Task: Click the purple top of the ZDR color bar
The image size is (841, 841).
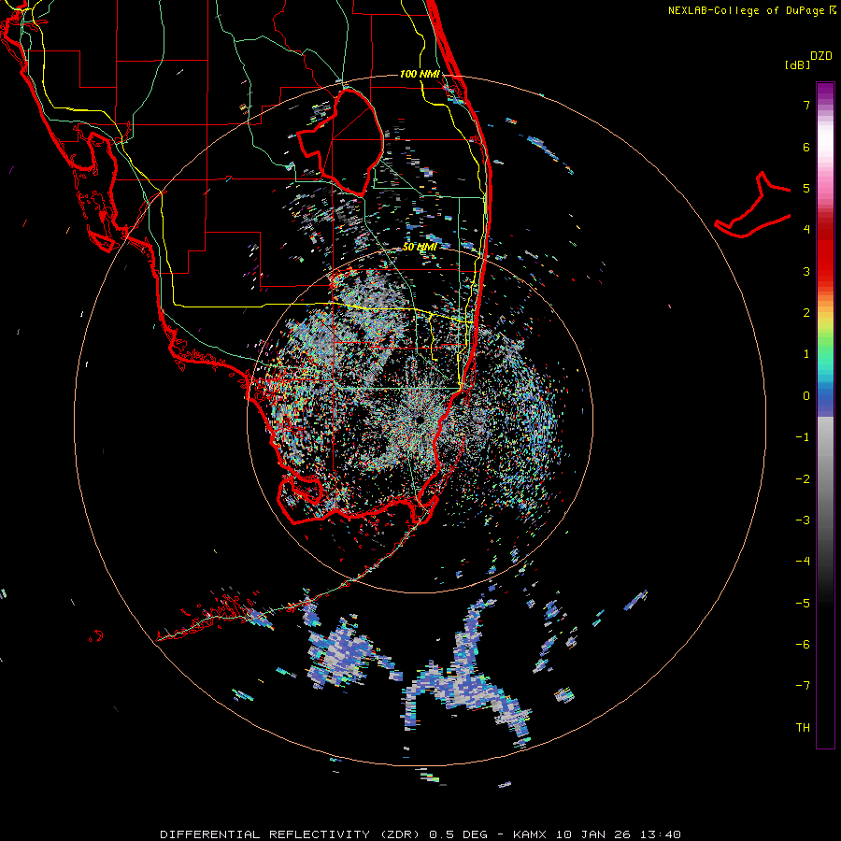Action: point(825,92)
